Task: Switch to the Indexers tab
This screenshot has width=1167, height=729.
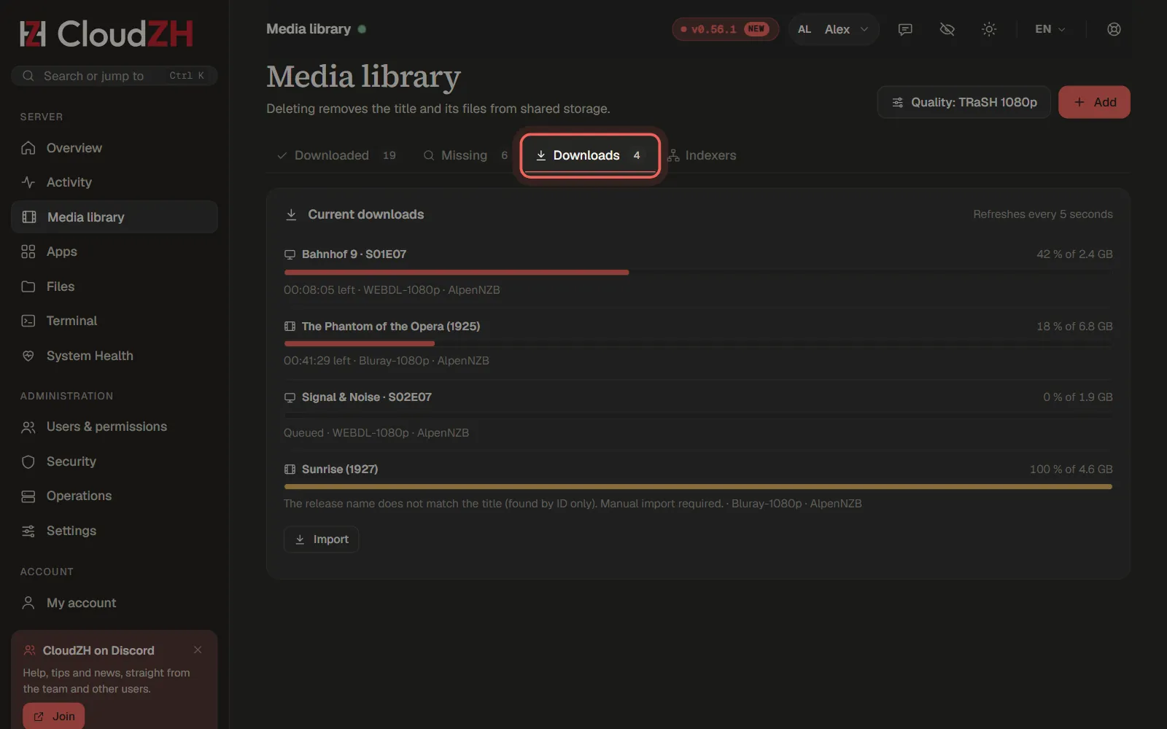Action: [702, 155]
